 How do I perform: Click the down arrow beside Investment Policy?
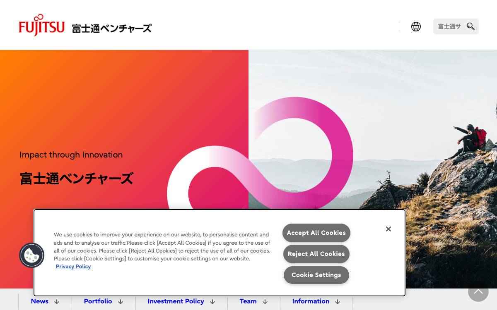tap(212, 302)
